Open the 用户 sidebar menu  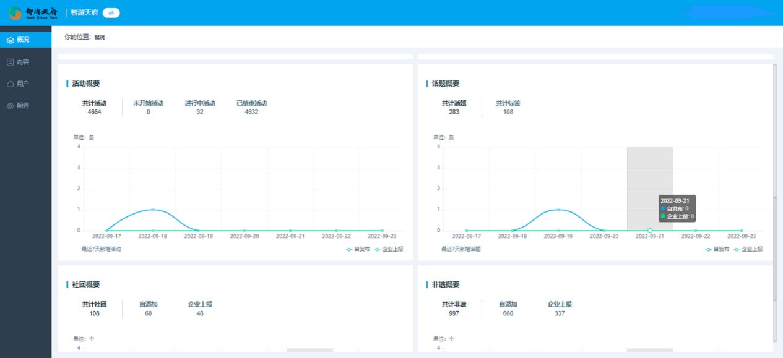(x=25, y=83)
